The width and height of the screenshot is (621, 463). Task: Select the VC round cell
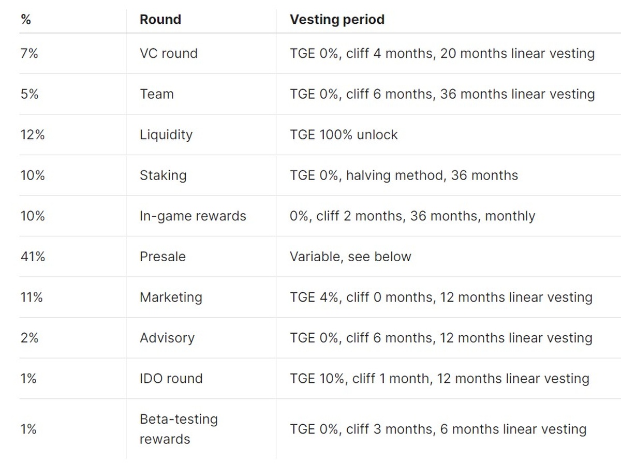(169, 53)
